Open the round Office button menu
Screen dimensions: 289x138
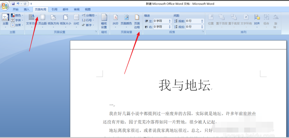point(5,6)
